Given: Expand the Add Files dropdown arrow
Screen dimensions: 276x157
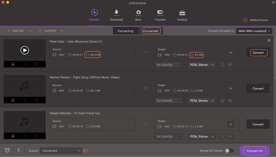Looking at the screenshot, I should pyautogui.click(x=30, y=31).
